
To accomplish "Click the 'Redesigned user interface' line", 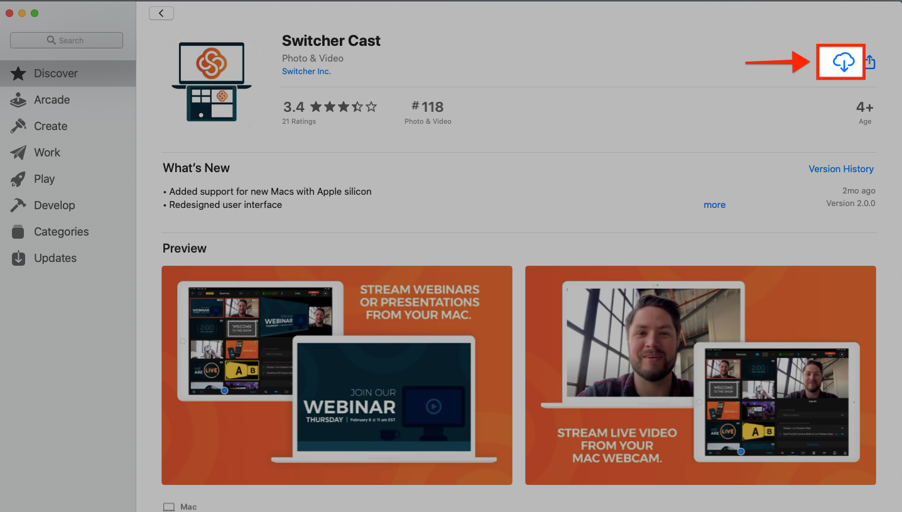I will tap(222, 205).
